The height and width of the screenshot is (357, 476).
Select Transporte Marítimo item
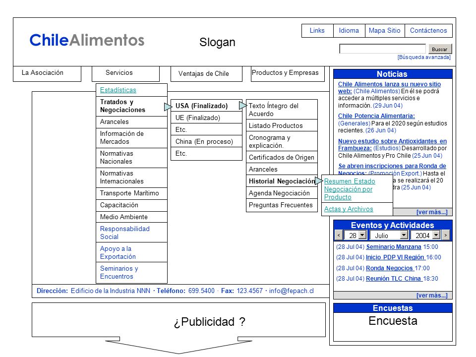point(131,193)
